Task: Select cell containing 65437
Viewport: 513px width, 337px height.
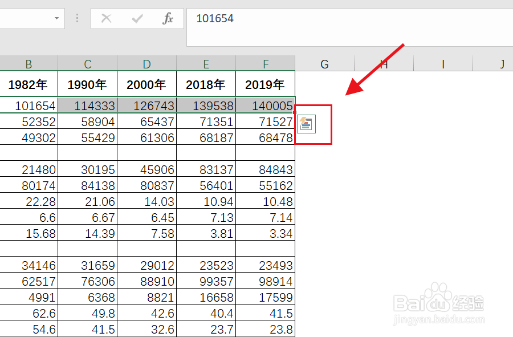Action: tap(147, 121)
